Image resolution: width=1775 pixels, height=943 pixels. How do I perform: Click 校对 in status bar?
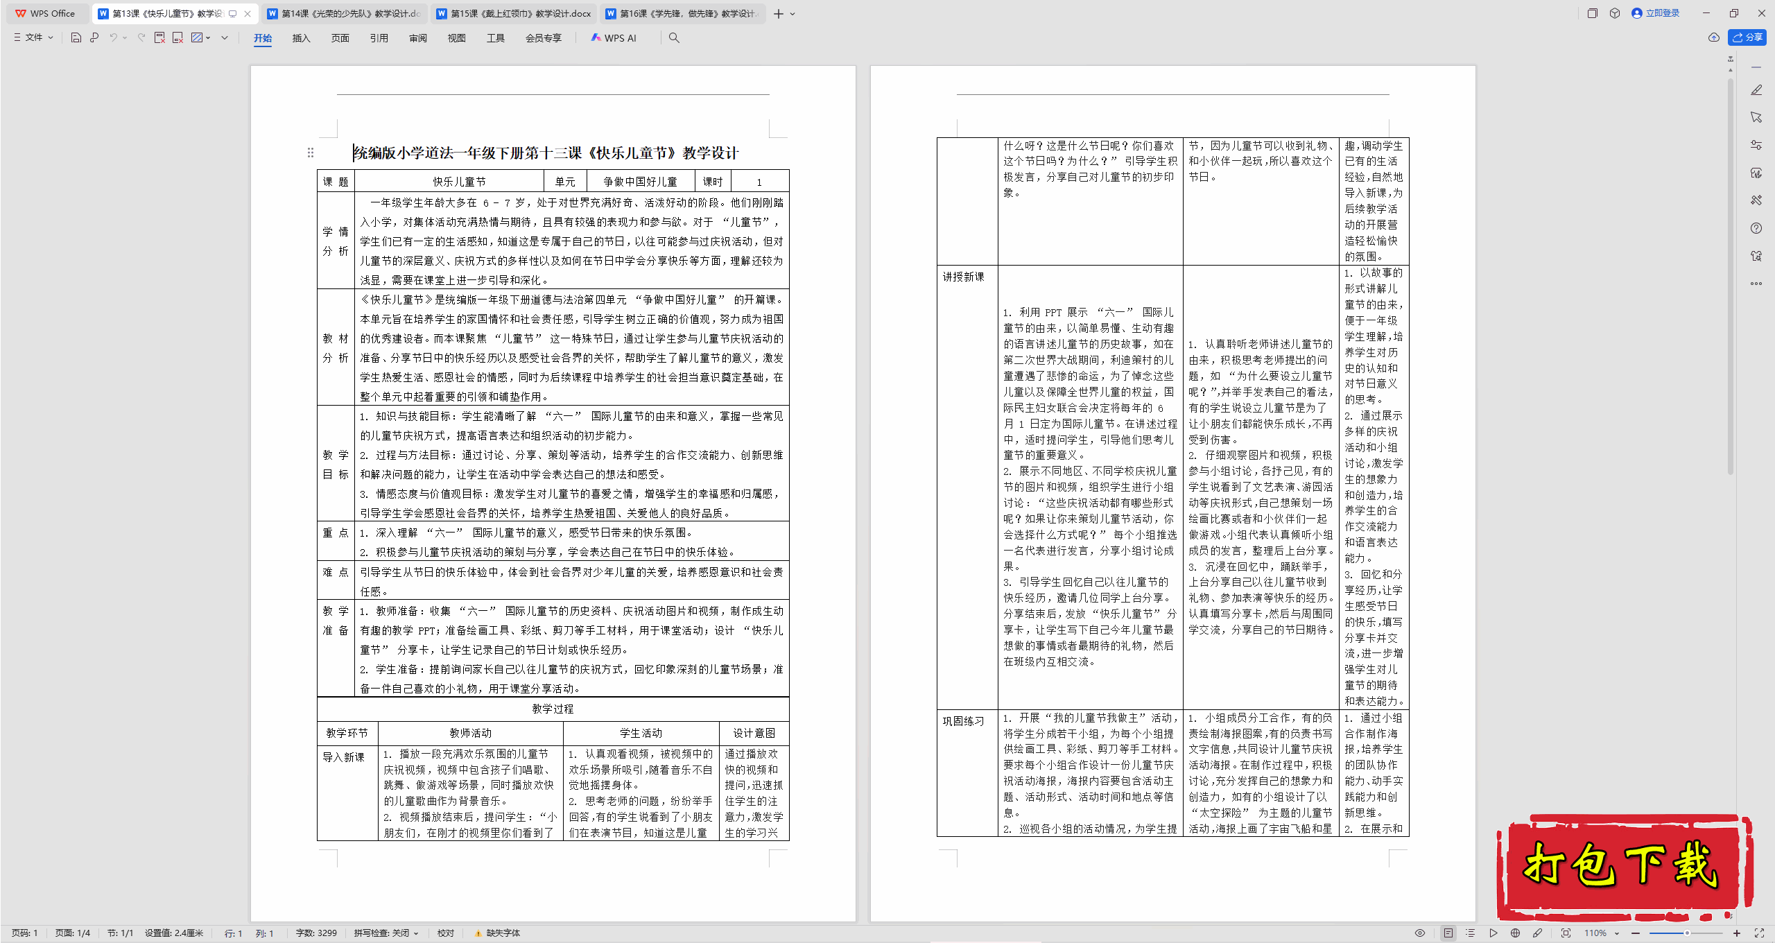pos(446,933)
